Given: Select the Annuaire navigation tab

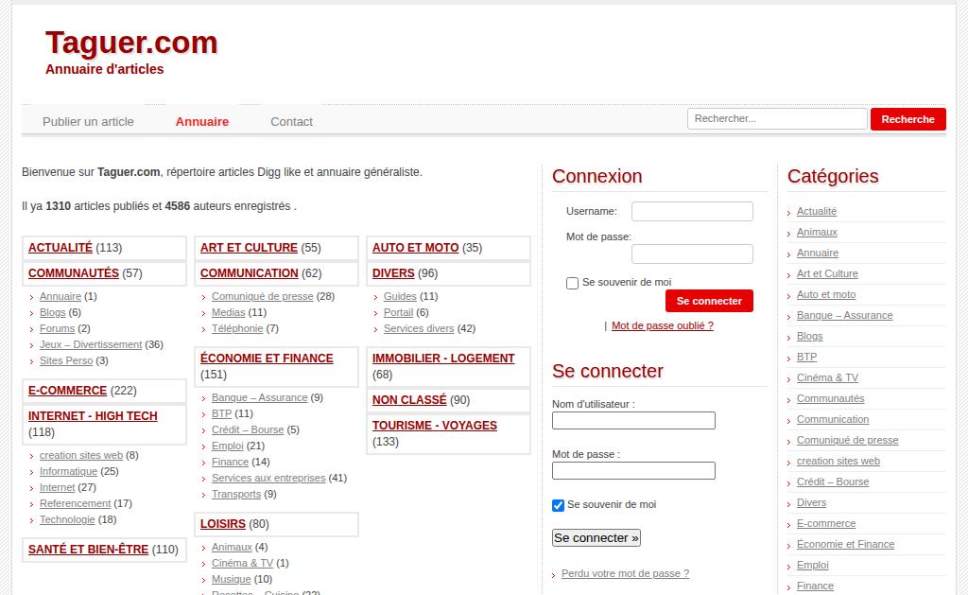Looking at the screenshot, I should [202, 122].
